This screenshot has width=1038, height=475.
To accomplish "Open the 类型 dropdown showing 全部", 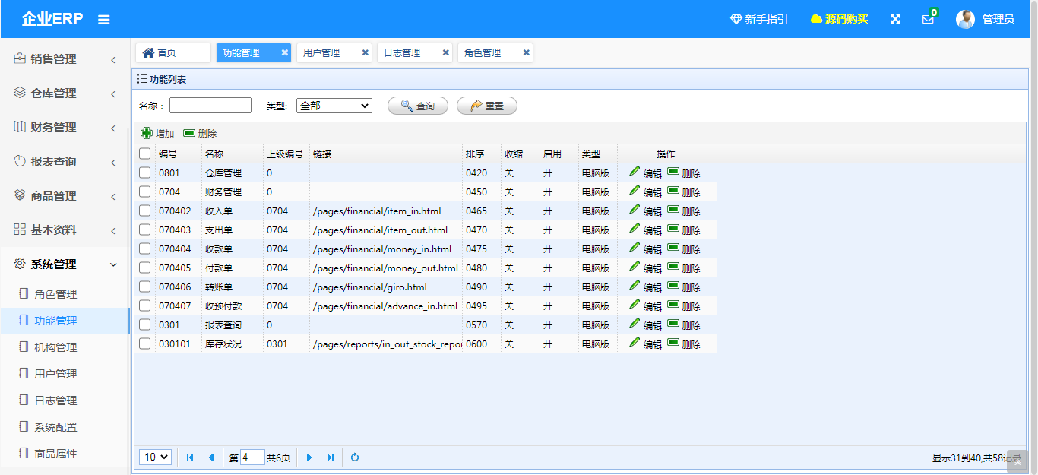I will (334, 106).
